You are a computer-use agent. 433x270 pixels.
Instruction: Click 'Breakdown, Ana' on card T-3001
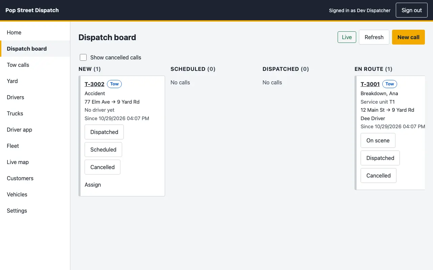point(379,93)
